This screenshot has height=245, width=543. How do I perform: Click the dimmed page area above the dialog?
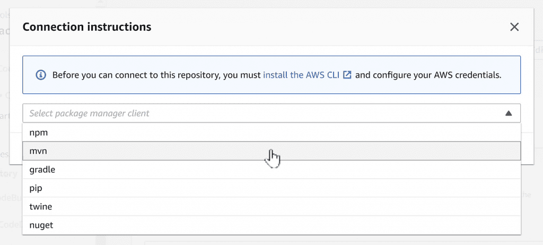tap(265, 3)
